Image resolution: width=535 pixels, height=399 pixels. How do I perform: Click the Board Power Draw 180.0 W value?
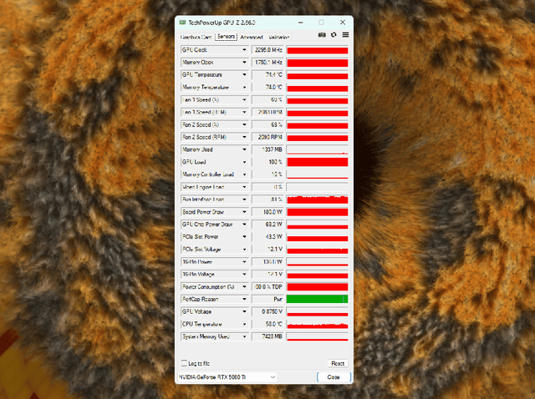267,212
